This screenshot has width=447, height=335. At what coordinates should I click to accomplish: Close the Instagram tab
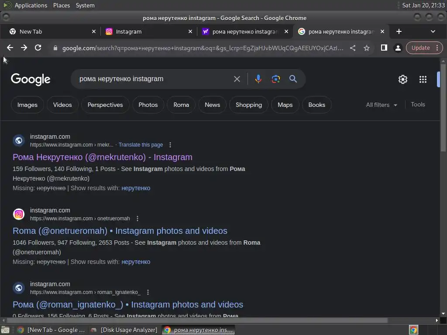coord(190,31)
